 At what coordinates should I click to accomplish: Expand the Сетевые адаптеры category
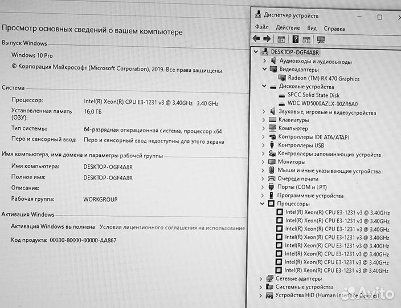[x=261, y=279]
